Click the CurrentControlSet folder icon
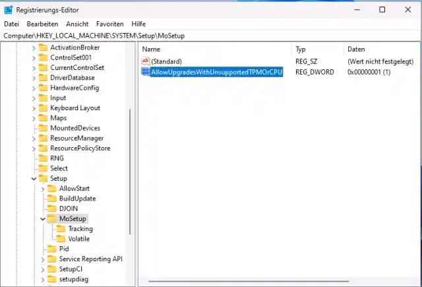The image size is (422, 287). point(43,67)
